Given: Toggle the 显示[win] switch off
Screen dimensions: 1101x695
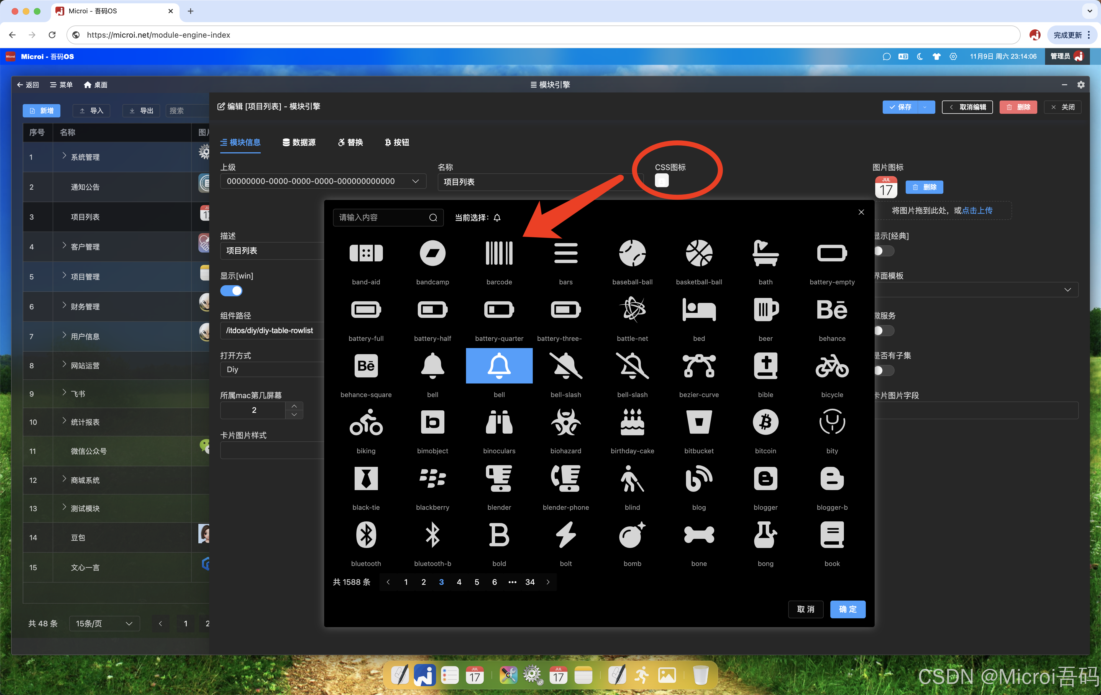Looking at the screenshot, I should click(231, 291).
